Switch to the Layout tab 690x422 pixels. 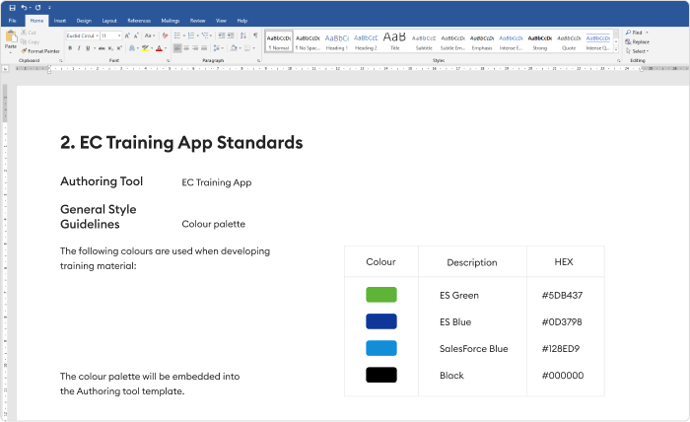(x=109, y=21)
